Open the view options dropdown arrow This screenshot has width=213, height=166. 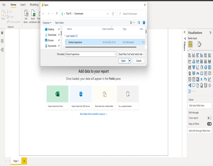pos(134,23)
